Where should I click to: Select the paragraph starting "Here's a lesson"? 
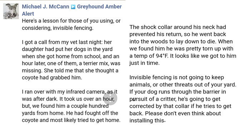click(x=71, y=24)
